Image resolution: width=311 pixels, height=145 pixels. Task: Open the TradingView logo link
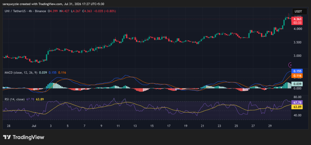click(24, 137)
